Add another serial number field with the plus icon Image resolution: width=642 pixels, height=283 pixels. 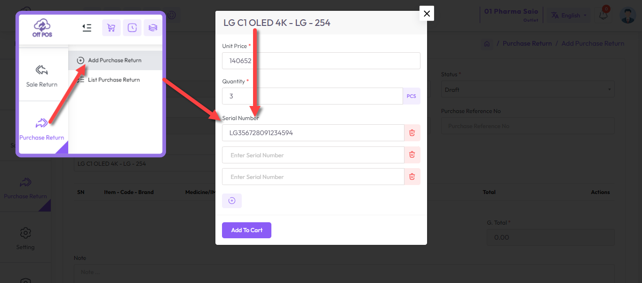tap(232, 201)
